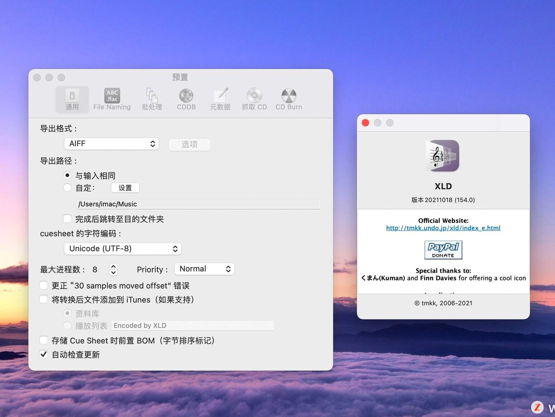Switch to the File Naming preferences icon

point(111,99)
